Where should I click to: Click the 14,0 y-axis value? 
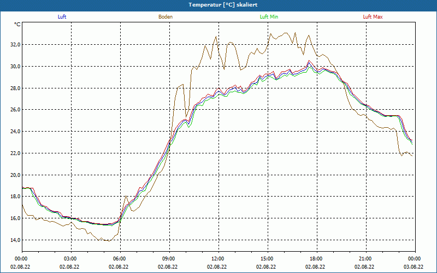(x=15, y=240)
